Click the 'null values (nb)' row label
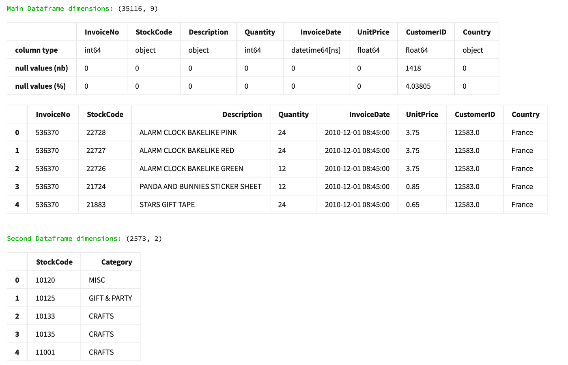568x365 pixels. click(x=41, y=68)
